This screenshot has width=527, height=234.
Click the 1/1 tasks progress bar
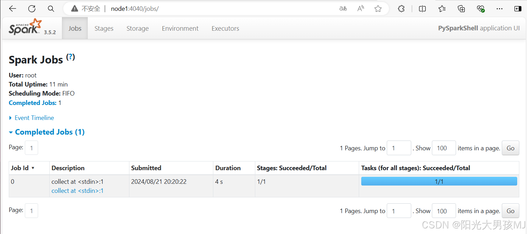(439, 181)
